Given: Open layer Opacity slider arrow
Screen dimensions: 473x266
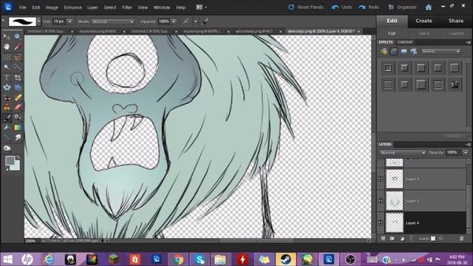Looking at the screenshot, I should click(466, 153).
